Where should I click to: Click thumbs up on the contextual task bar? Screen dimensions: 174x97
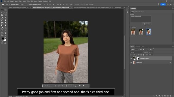pos(76,86)
